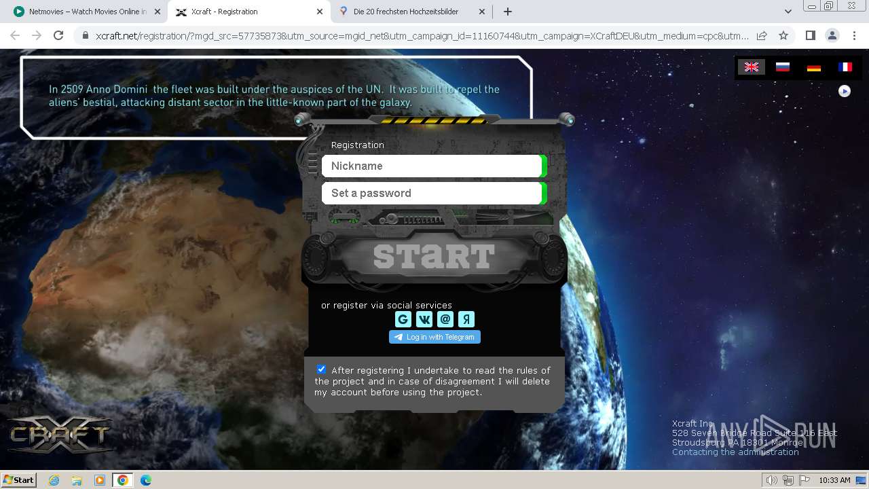Register via VK icon
The image size is (869, 489).
(x=424, y=319)
